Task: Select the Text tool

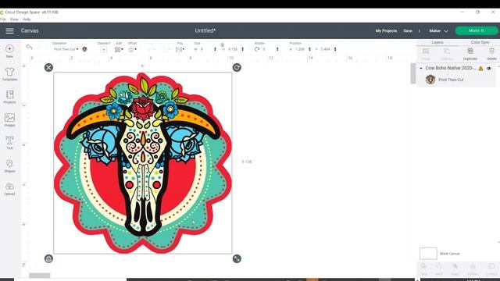Action: pos(9,140)
